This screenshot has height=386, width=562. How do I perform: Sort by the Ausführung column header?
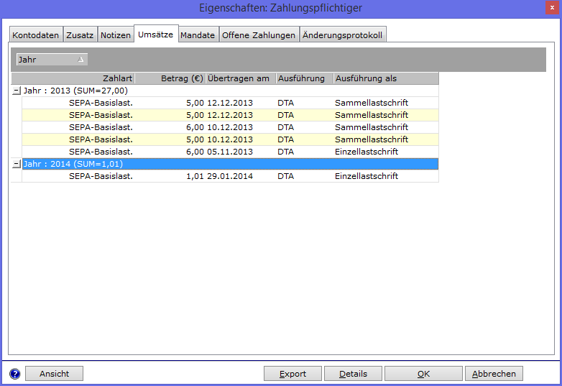pyautogui.click(x=305, y=78)
